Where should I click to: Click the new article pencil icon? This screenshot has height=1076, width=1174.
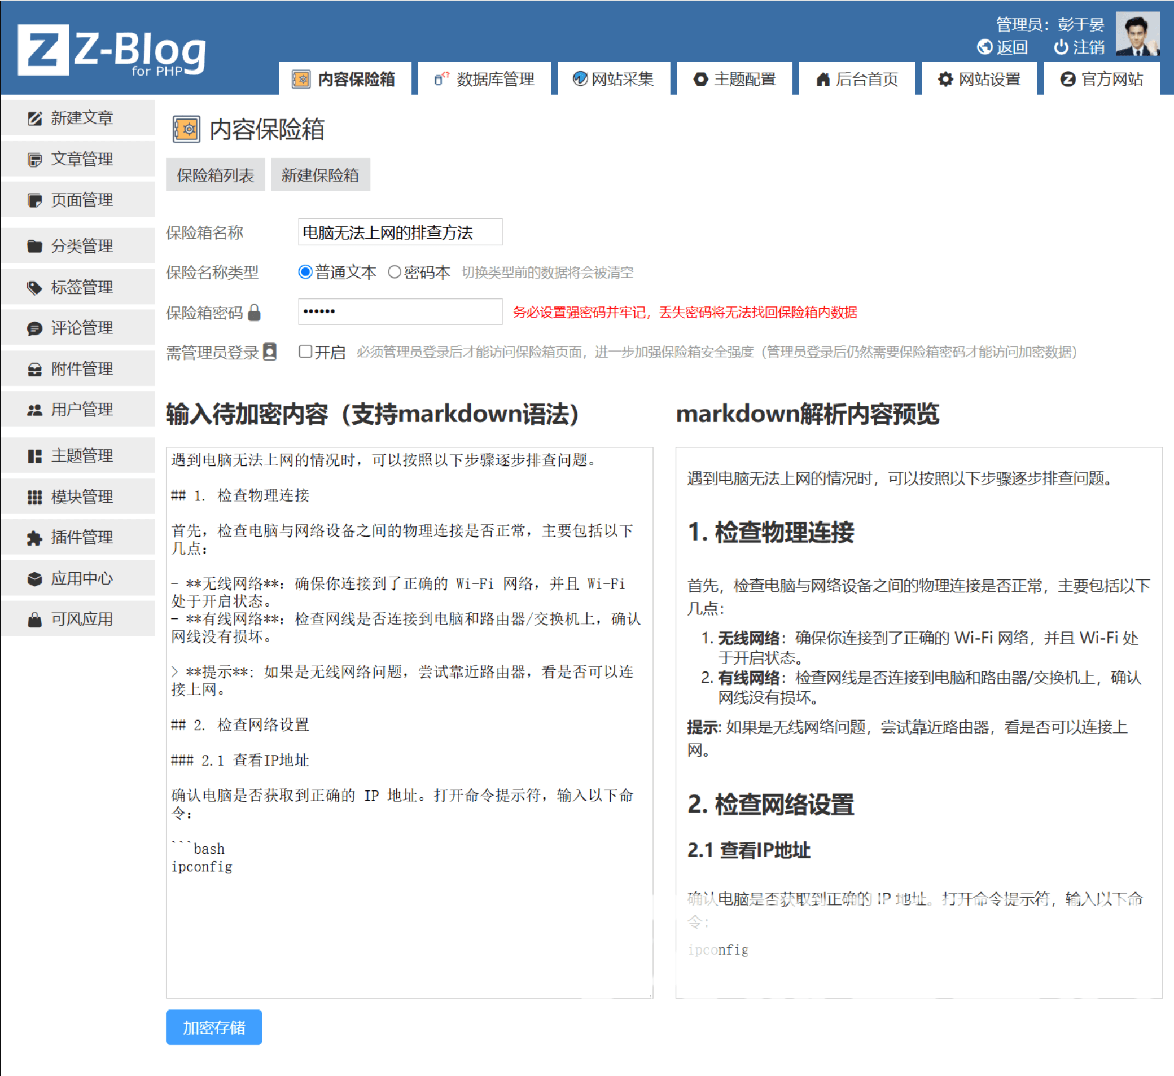pyautogui.click(x=34, y=118)
